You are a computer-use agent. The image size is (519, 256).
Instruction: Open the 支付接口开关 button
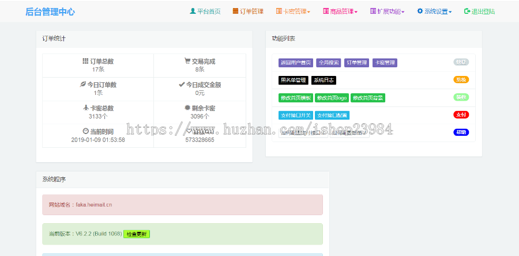[296, 115]
